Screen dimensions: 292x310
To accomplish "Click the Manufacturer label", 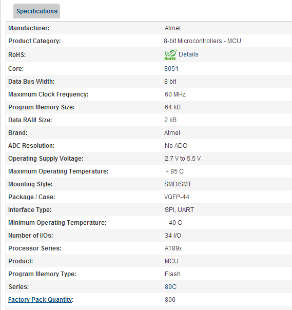I will 29,28.
